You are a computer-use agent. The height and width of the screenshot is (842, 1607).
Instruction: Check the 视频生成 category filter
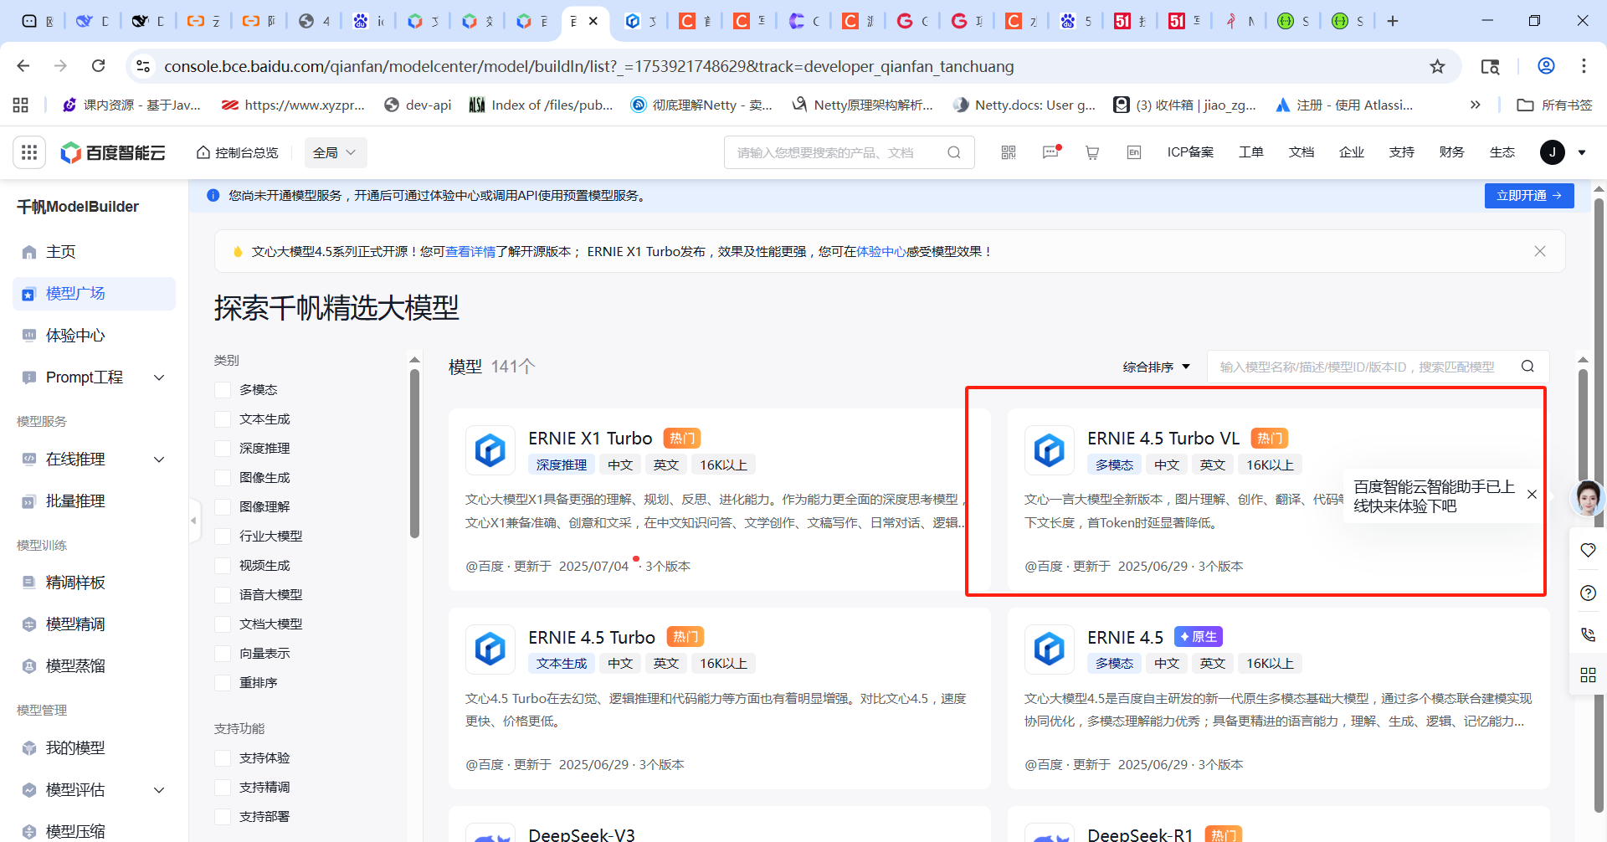click(223, 566)
